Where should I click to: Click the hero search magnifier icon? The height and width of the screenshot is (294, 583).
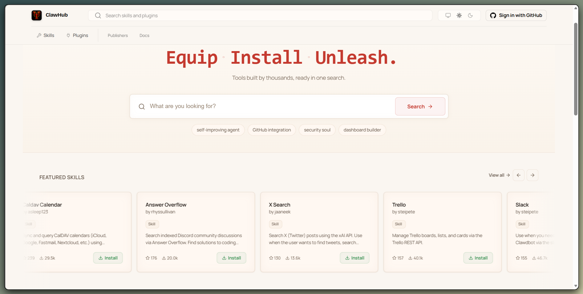(x=142, y=107)
